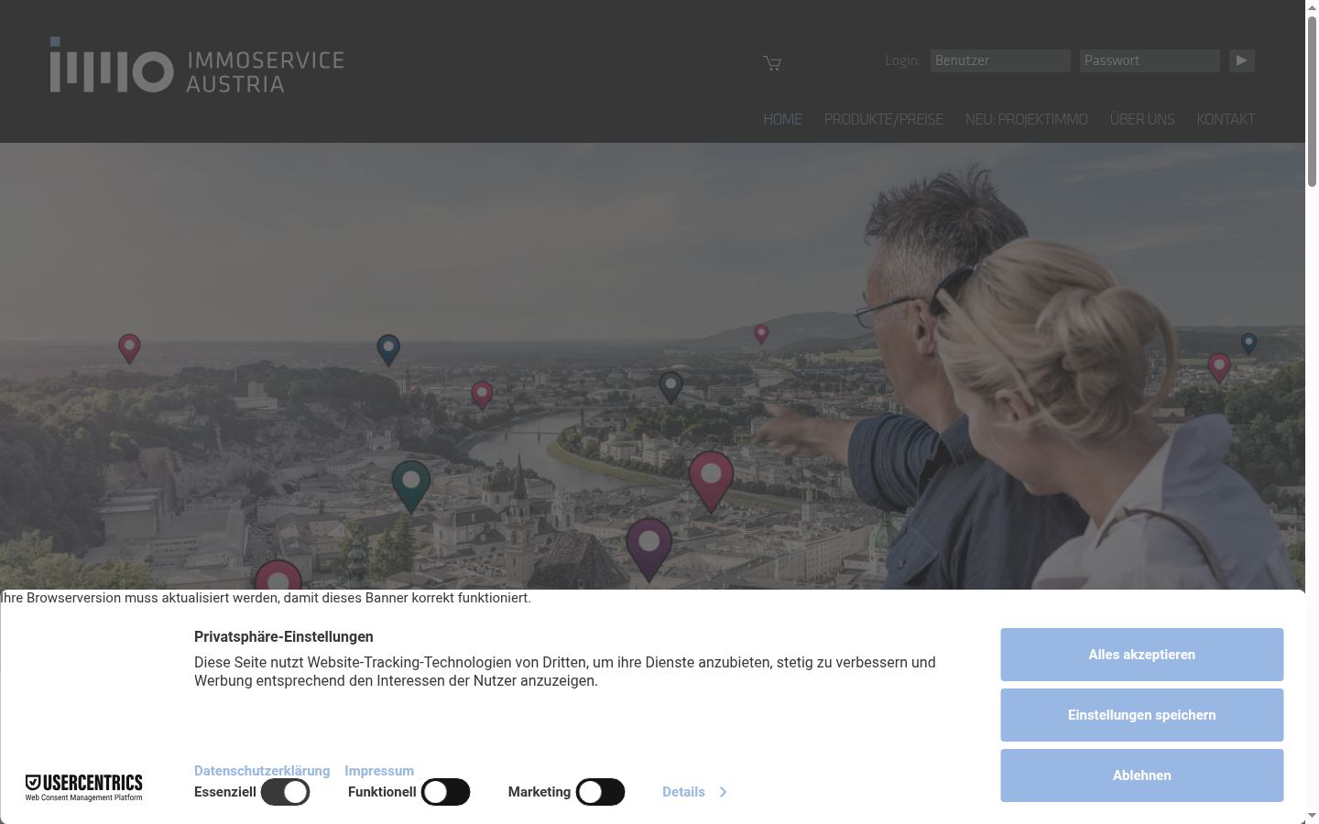Enable the Funktionell switch
Screen dimensions: 1319x824
[x=445, y=792]
